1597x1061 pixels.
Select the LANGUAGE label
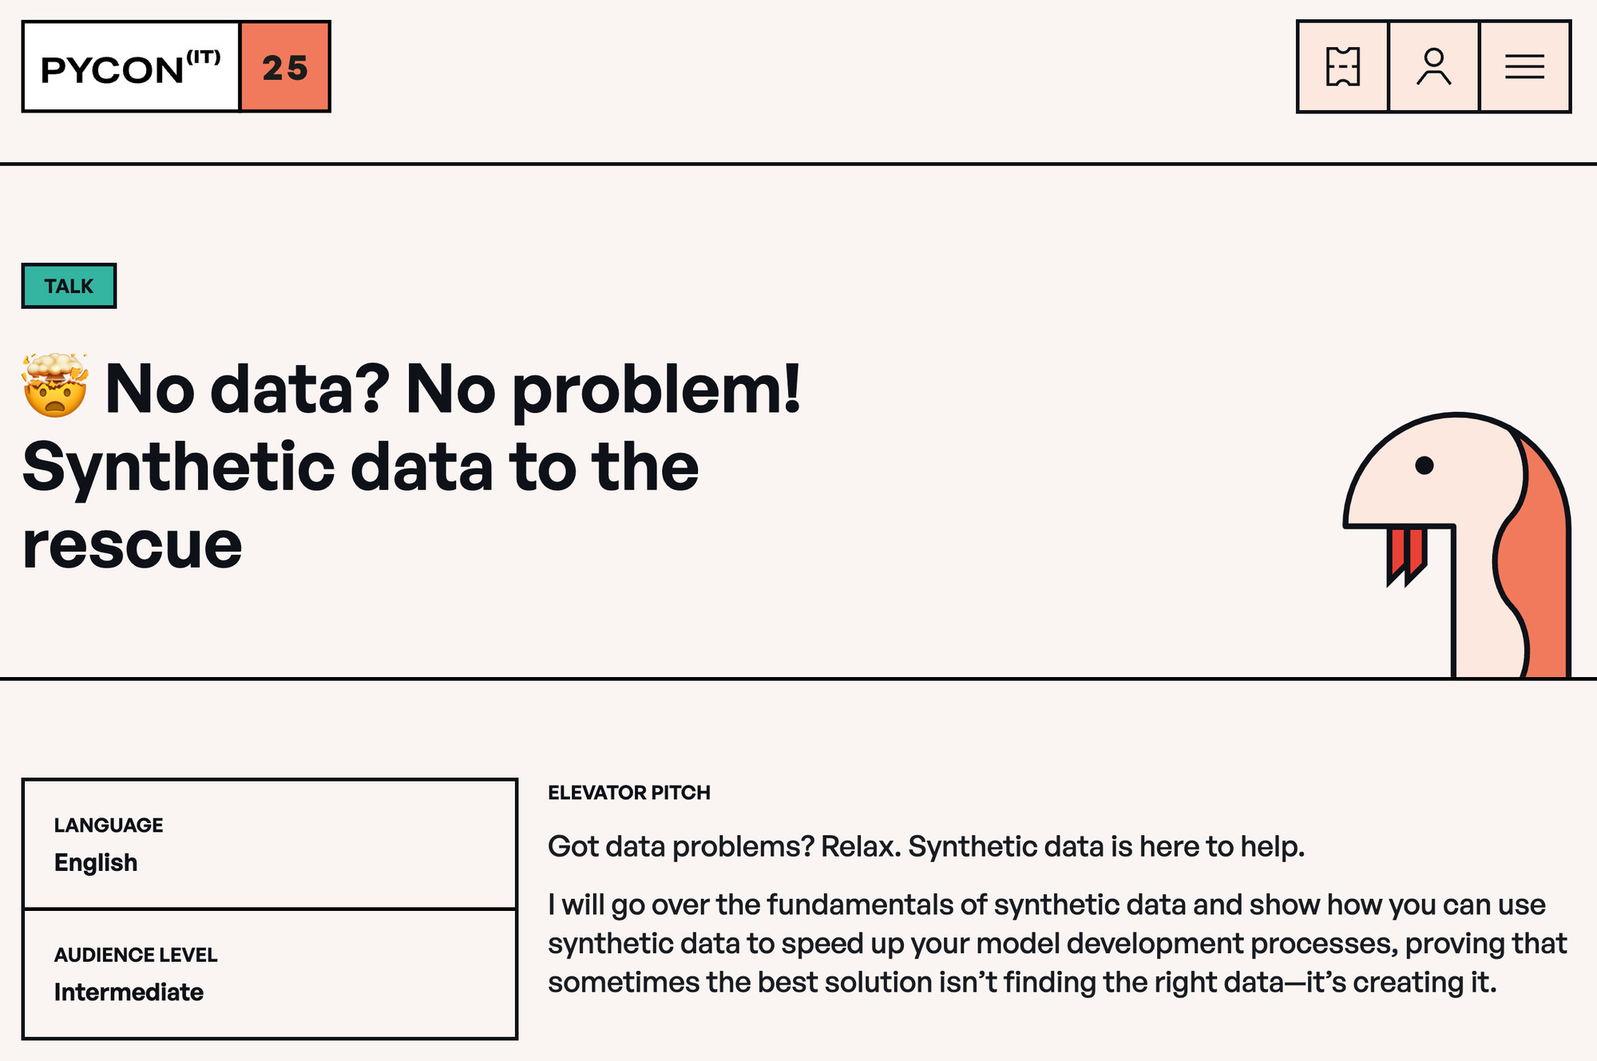click(109, 825)
